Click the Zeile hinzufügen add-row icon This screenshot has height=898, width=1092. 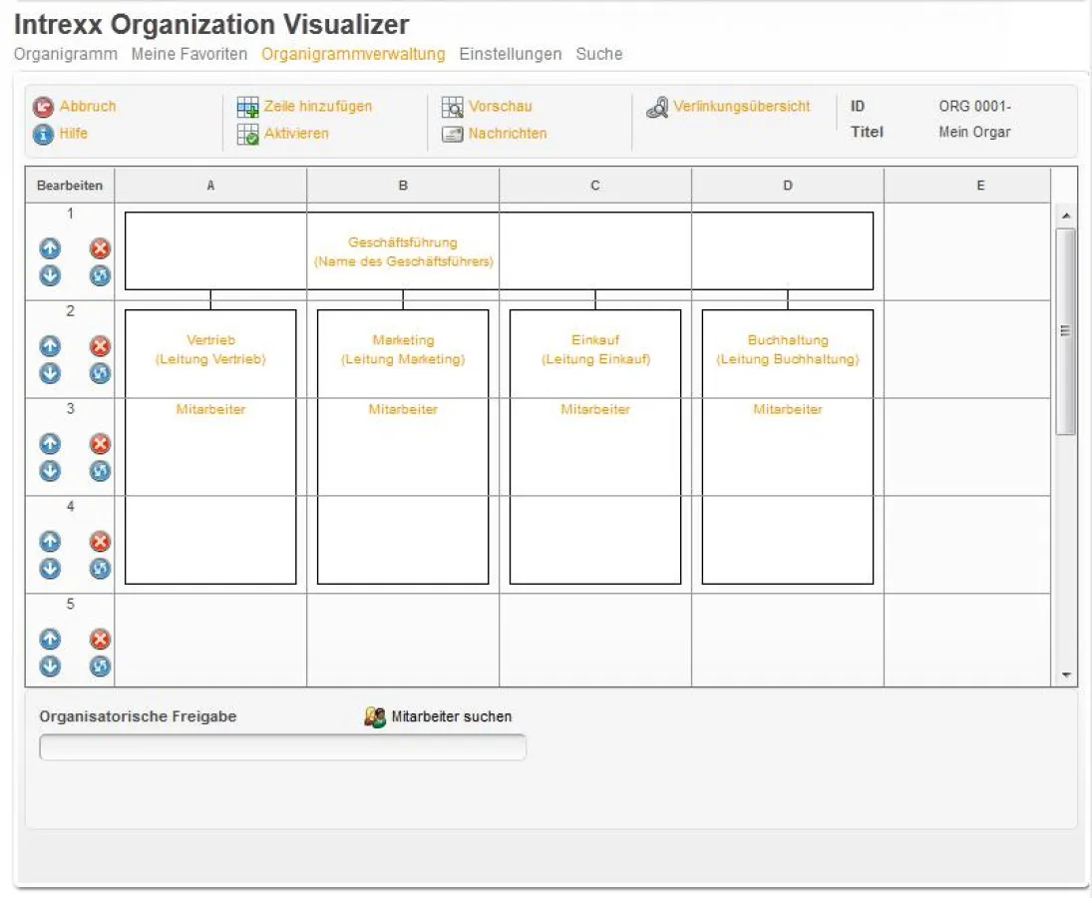pyautogui.click(x=246, y=106)
